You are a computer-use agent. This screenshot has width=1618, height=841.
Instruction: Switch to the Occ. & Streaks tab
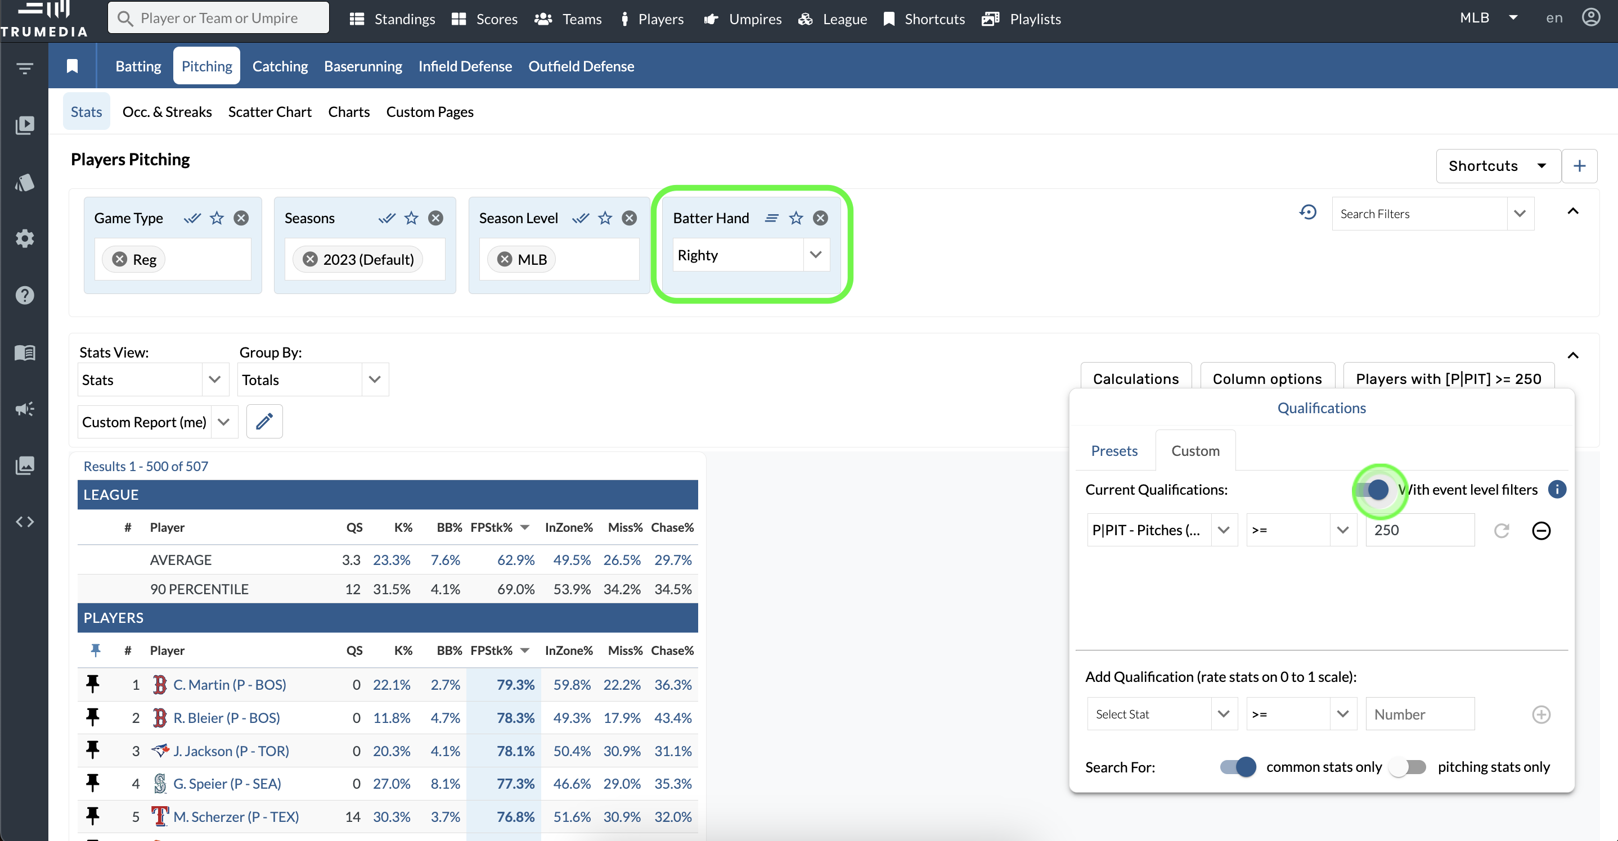click(x=166, y=111)
